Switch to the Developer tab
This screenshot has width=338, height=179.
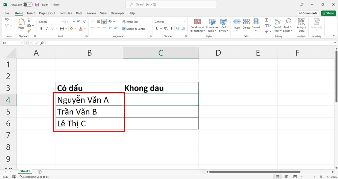[118, 13]
